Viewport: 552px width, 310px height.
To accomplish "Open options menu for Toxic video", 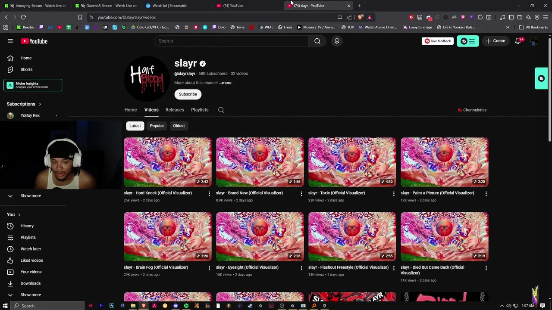I will [394, 194].
